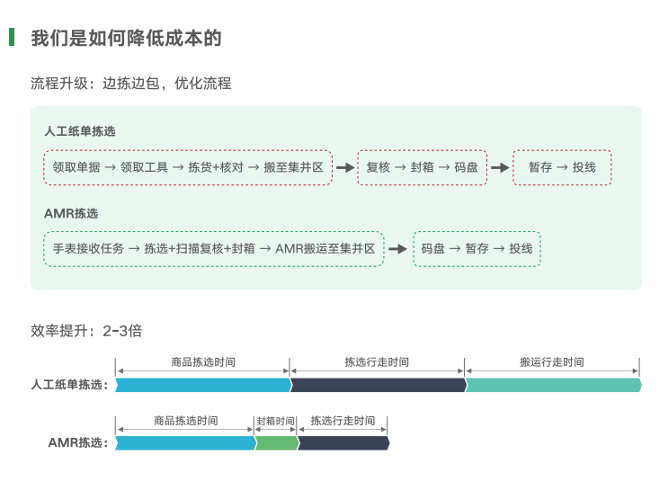Pick the green 封箱时间 bar in the AMR row

(x=276, y=442)
